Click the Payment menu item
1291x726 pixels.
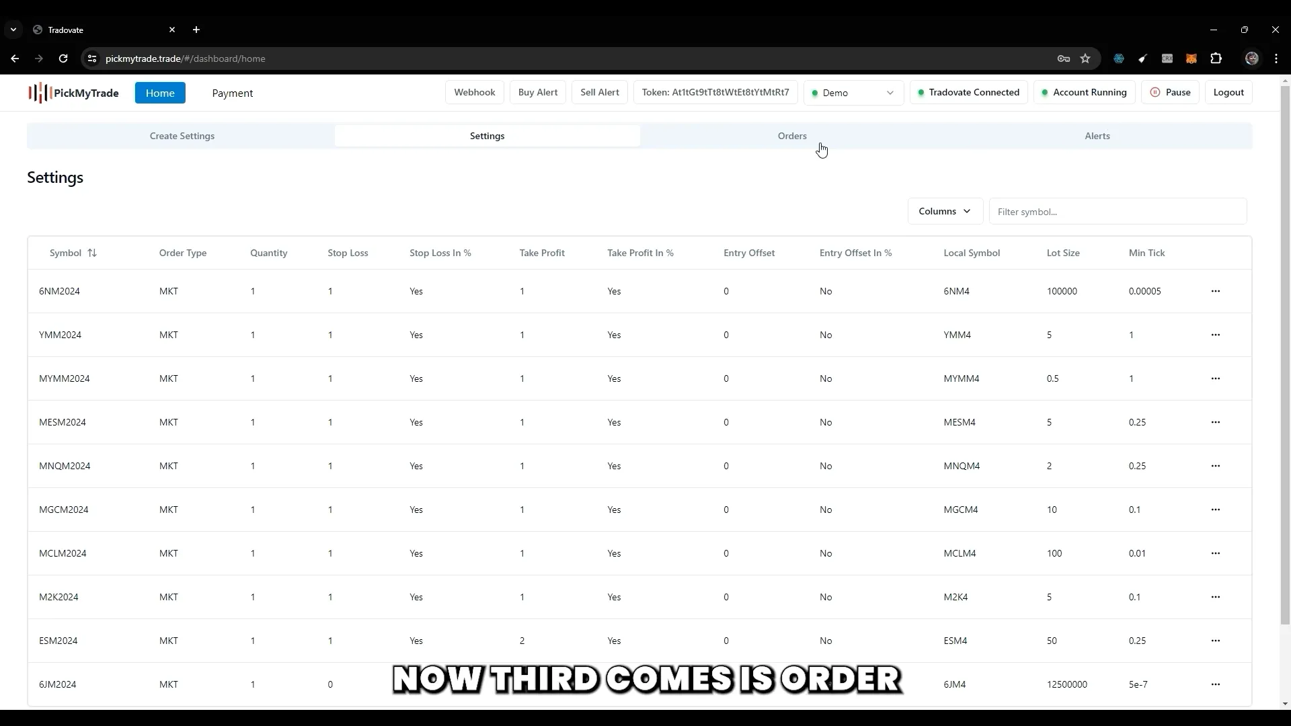point(231,92)
